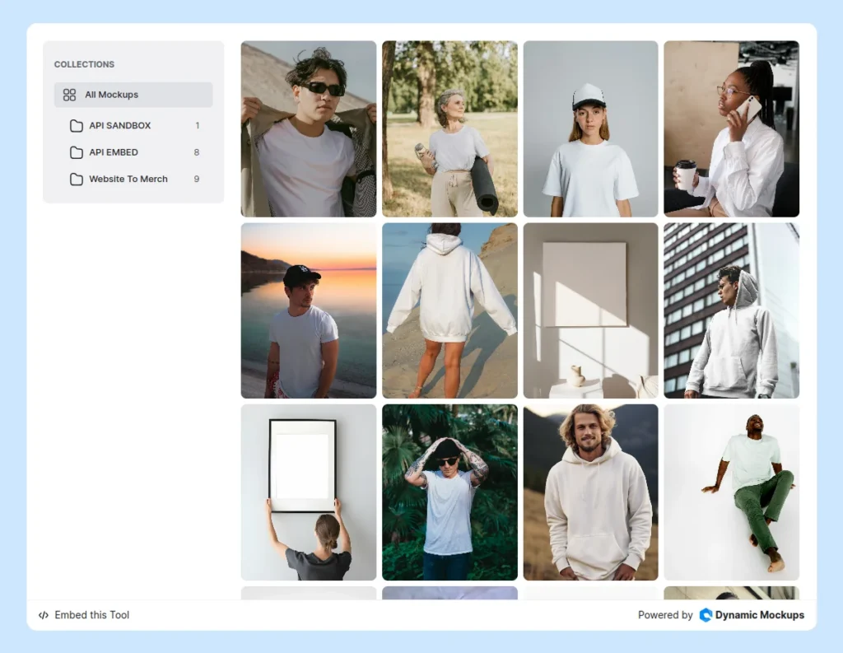Open the API EMBED collection
The height and width of the screenshot is (653, 843).
click(x=133, y=152)
